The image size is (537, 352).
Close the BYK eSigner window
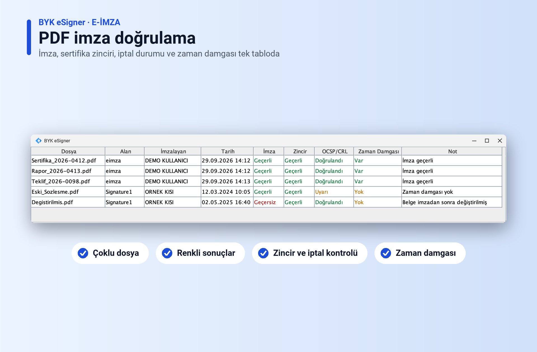500,141
